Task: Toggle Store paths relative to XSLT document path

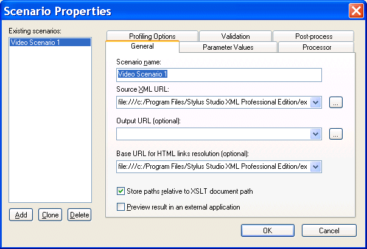Action: pyautogui.click(x=121, y=191)
